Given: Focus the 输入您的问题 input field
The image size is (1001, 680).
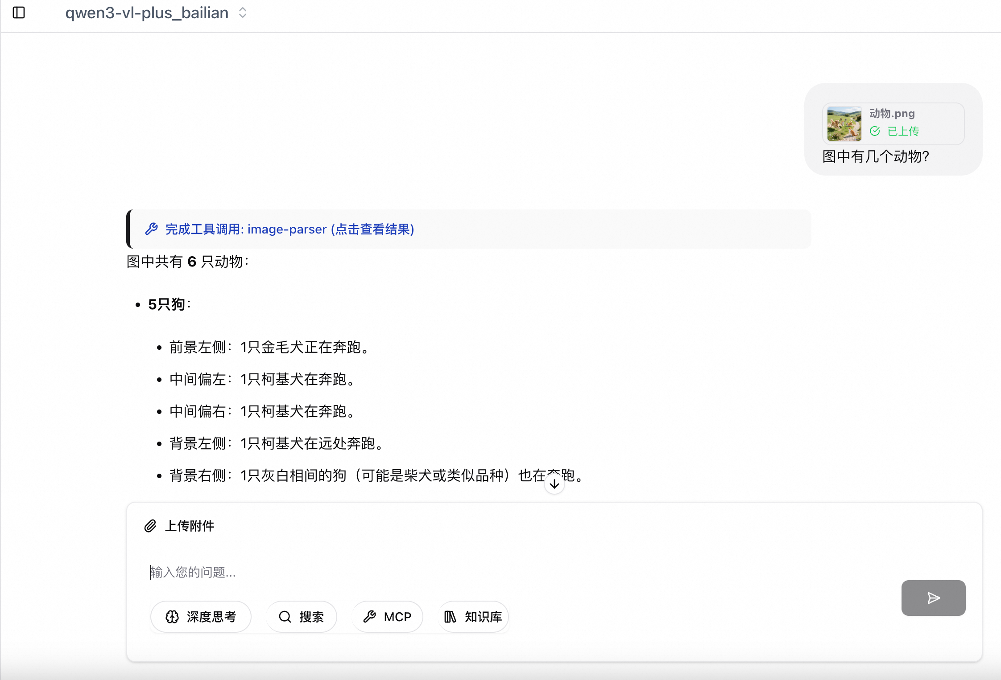Looking at the screenshot, I should [517, 572].
